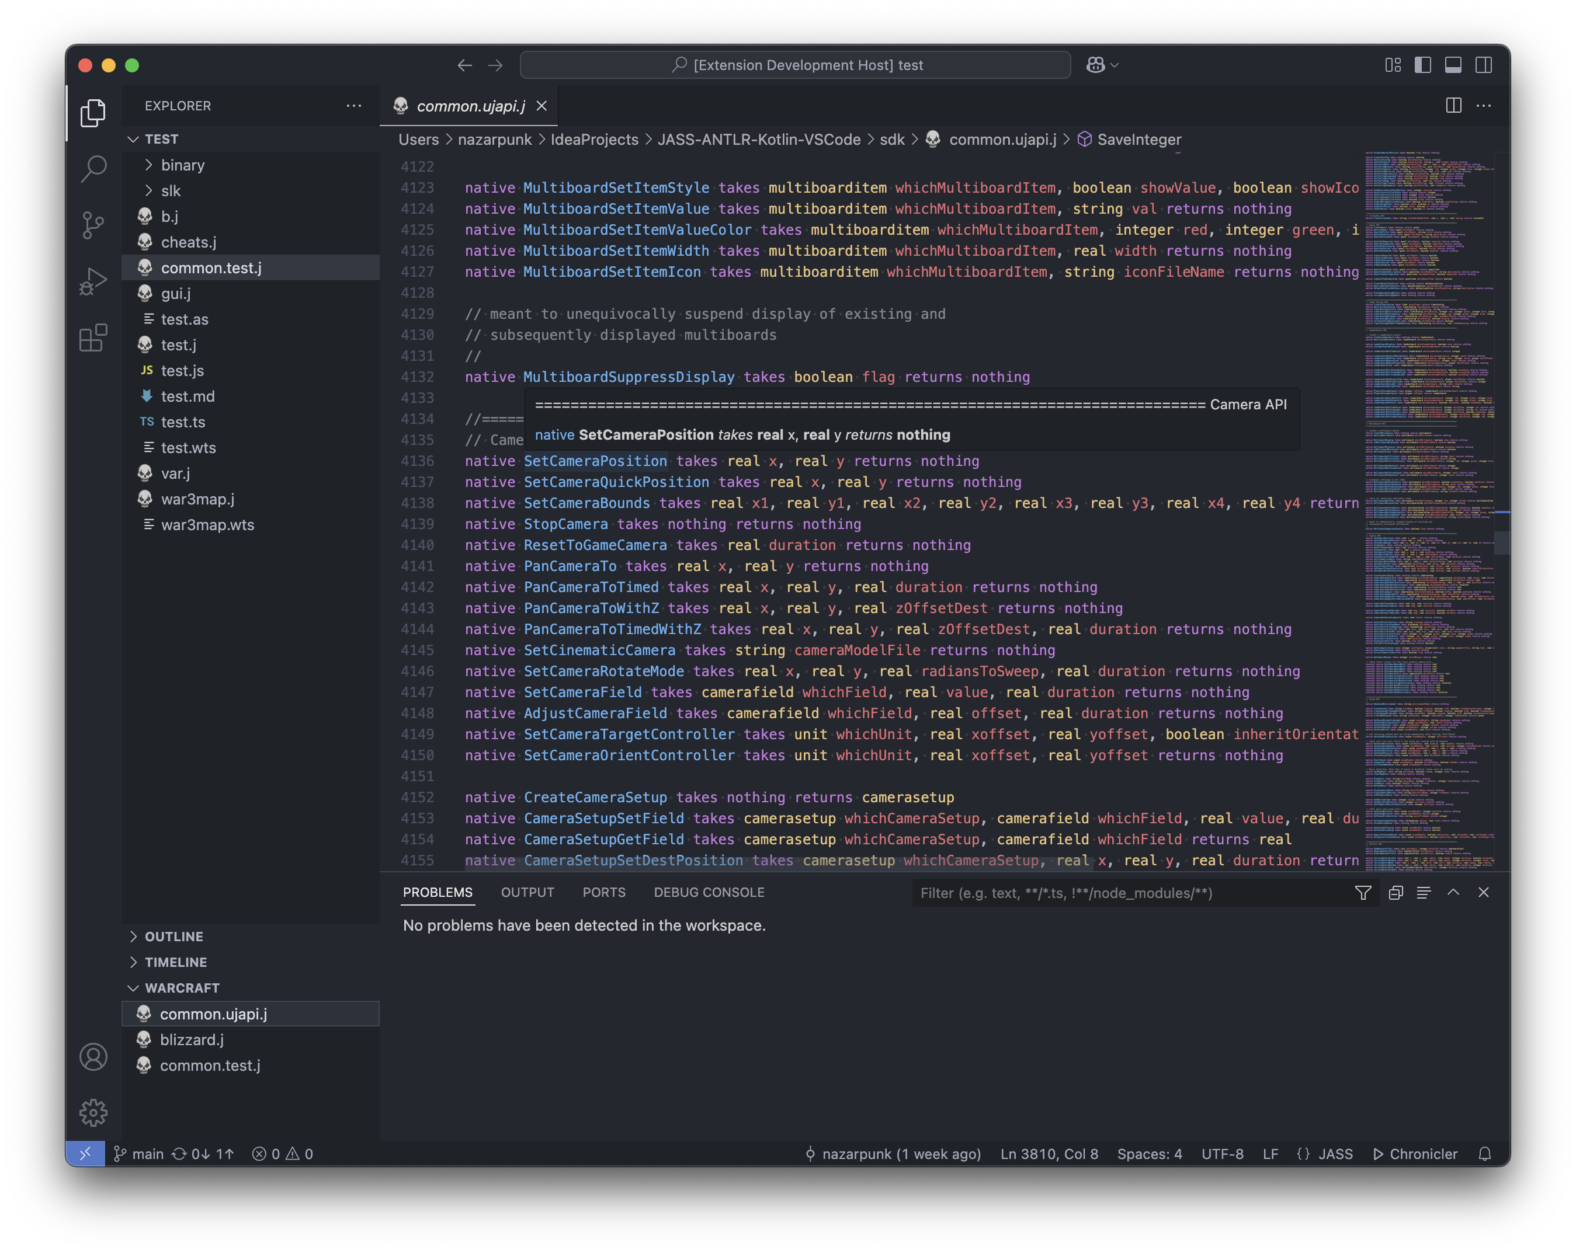Screen dimensions: 1576x1253
Task: Click the Manage gear icon
Action: coord(93,1113)
